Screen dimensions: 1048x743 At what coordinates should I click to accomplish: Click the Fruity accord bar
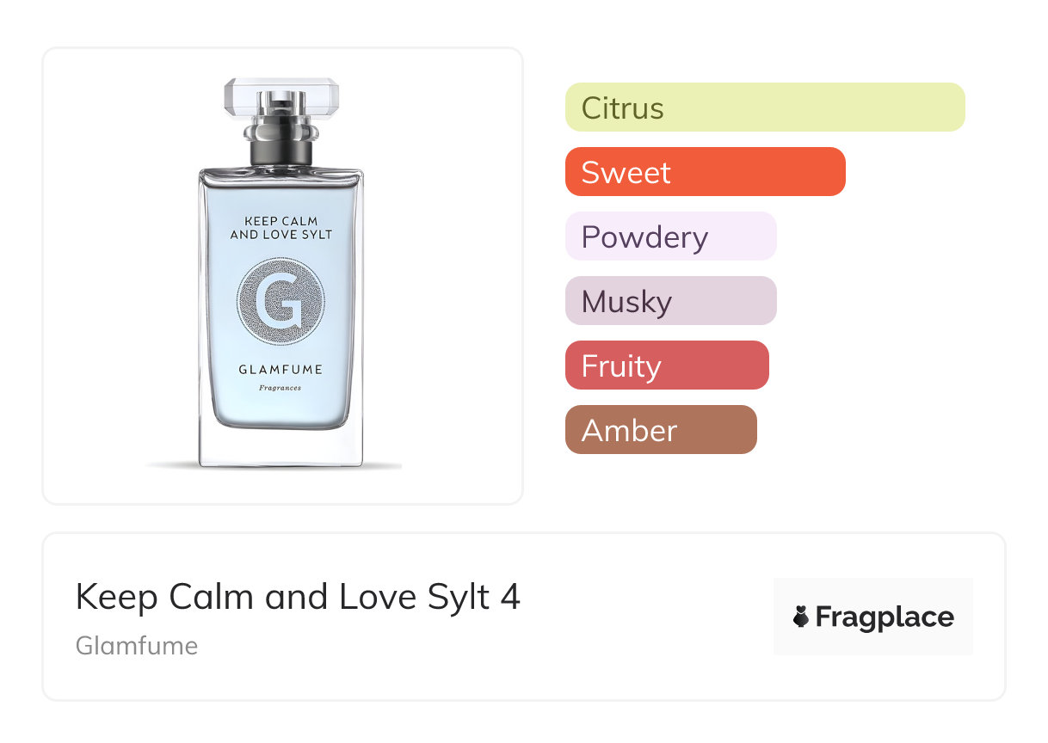(x=667, y=365)
